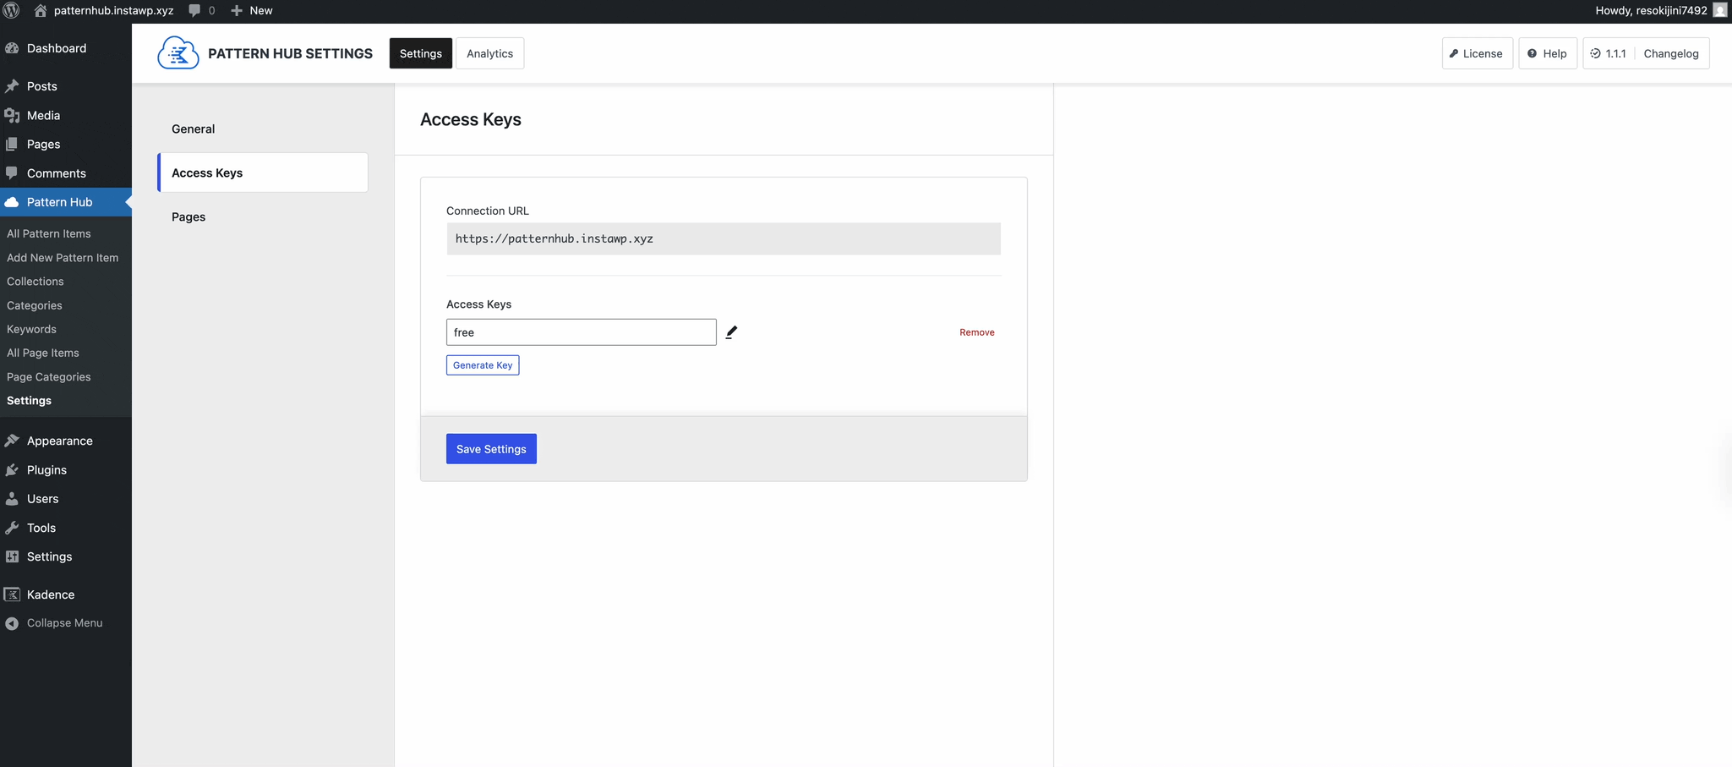The width and height of the screenshot is (1732, 767).
Task: Click the pencil edit icon next to the access key
Action: point(731,331)
